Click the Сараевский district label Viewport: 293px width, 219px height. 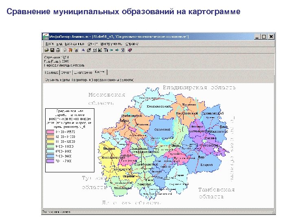tap(179, 184)
